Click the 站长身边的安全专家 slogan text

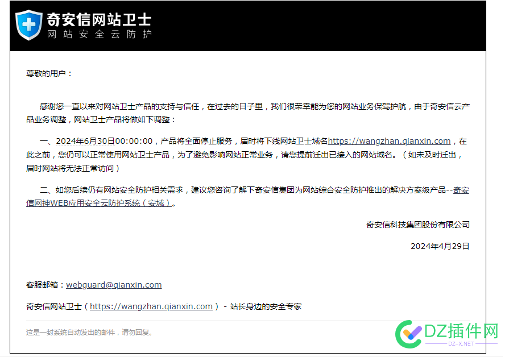266,306
